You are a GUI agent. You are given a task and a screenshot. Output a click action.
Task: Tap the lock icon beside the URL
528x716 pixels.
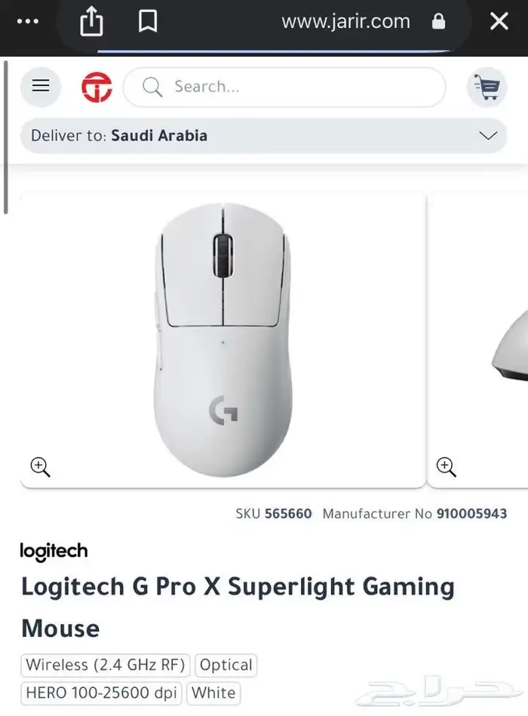coord(438,21)
